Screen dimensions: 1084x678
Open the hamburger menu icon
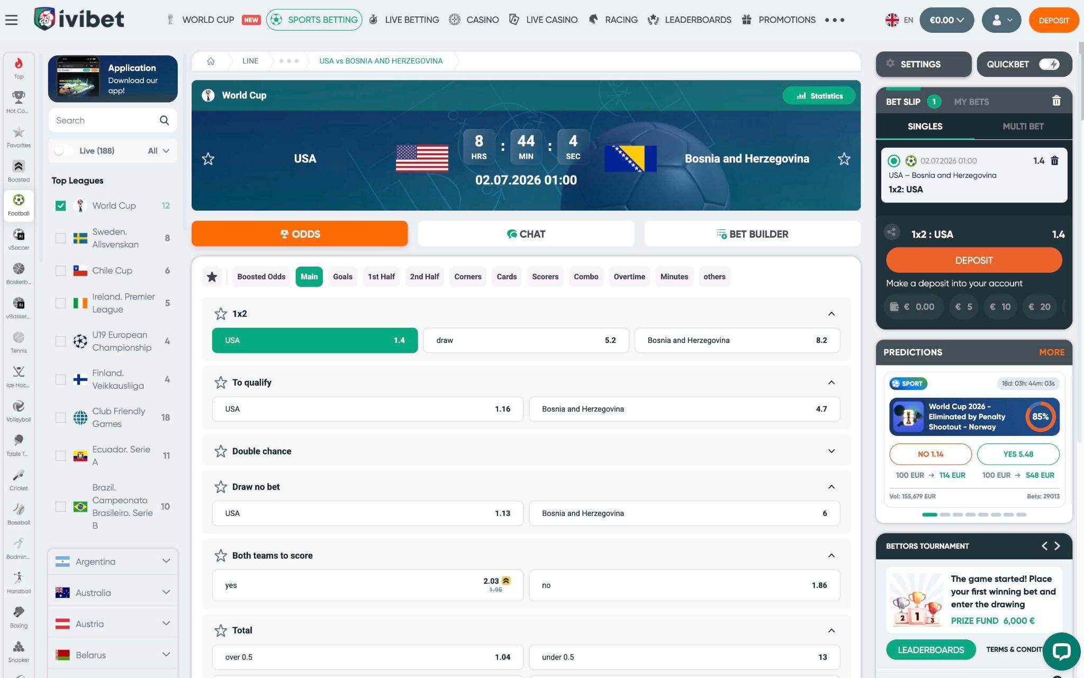pyautogui.click(x=11, y=20)
